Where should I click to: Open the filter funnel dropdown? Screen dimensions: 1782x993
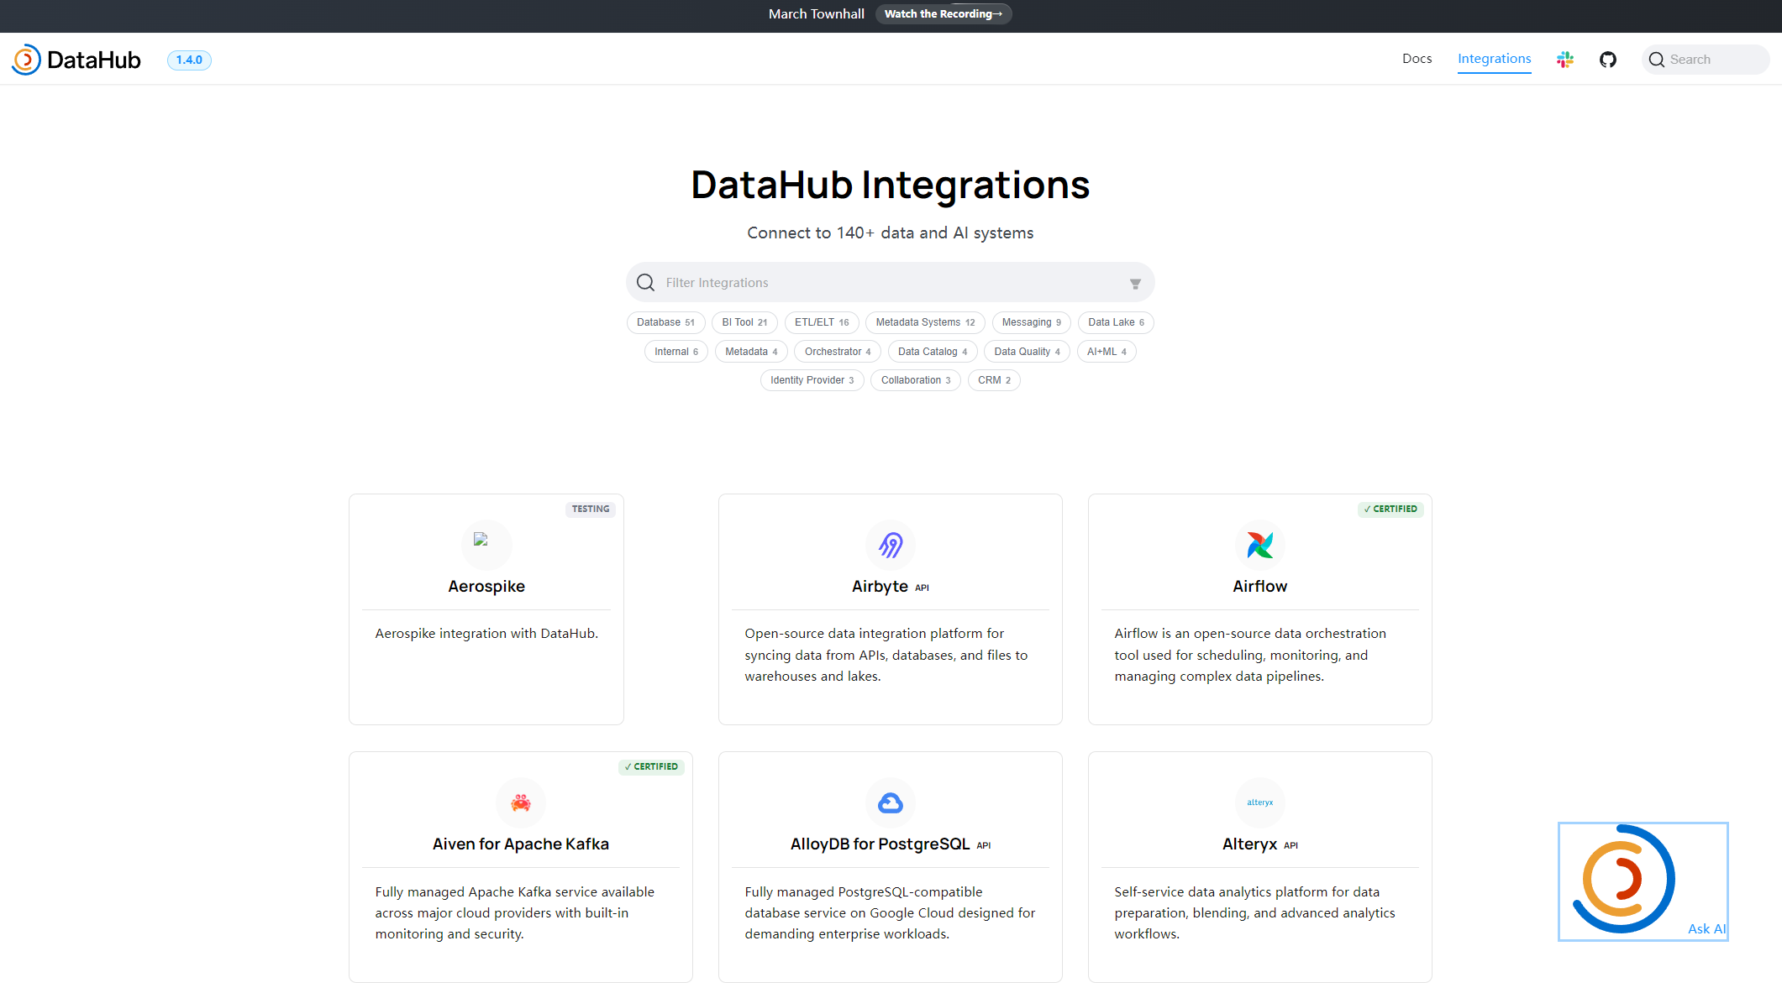pyautogui.click(x=1135, y=284)
